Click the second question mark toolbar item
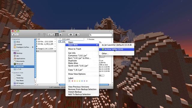Screen dimensions: 192x108 coord(44,35)
